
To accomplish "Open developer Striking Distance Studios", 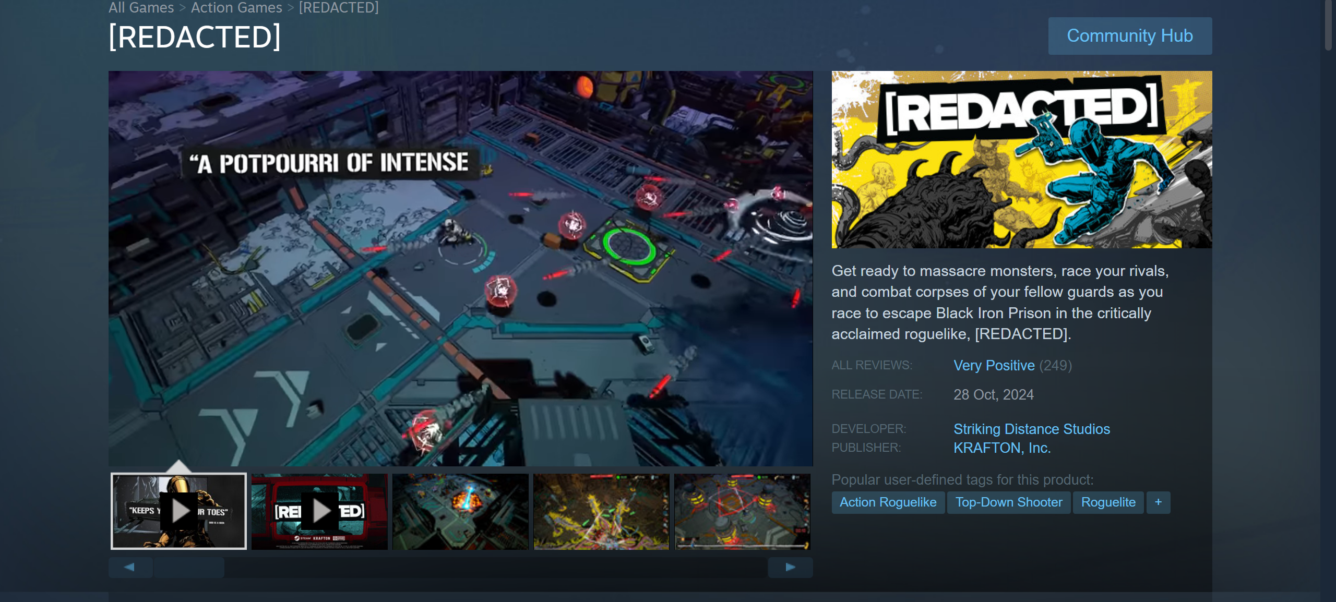I will tap(1031, 429).
